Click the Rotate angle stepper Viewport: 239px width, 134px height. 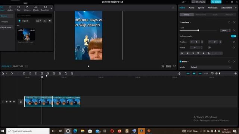(202, 48)
